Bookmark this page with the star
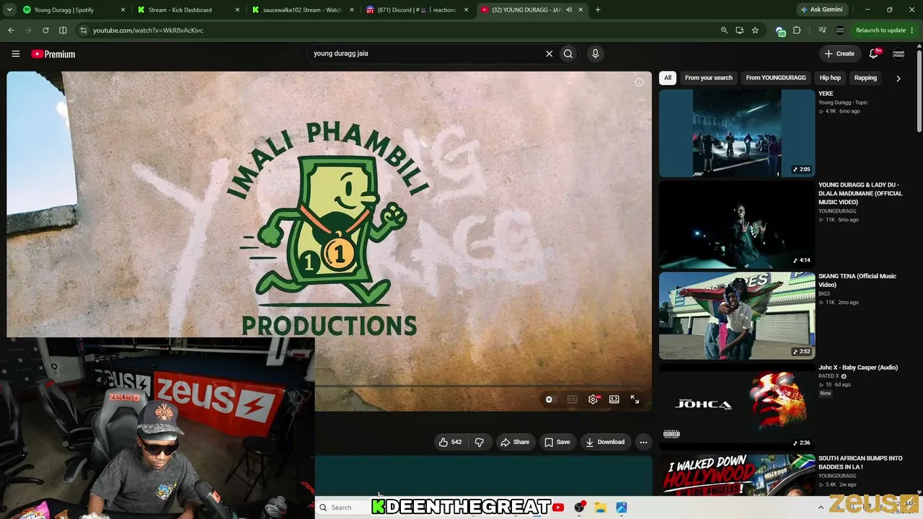 (755, 30)
